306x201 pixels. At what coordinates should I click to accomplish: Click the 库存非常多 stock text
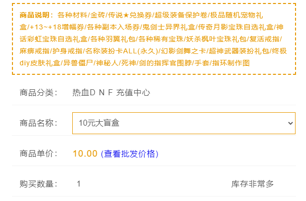tap(253, 184)
